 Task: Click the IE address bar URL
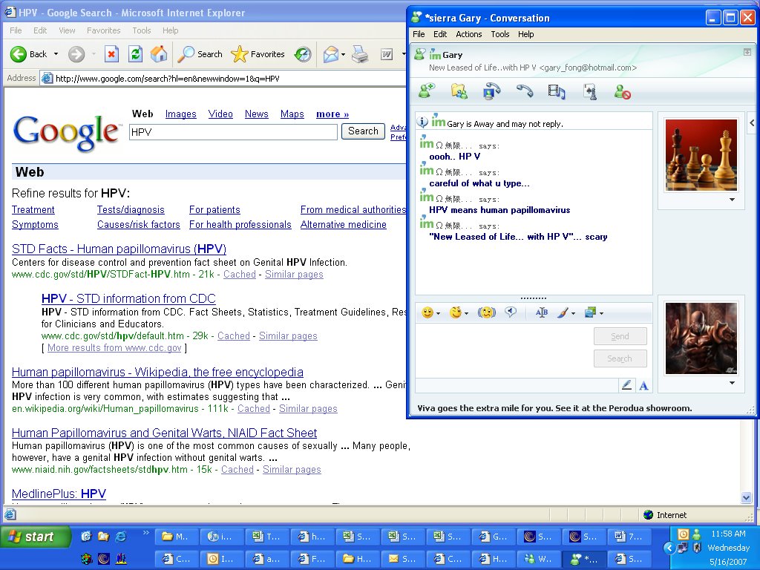point(167,79)
